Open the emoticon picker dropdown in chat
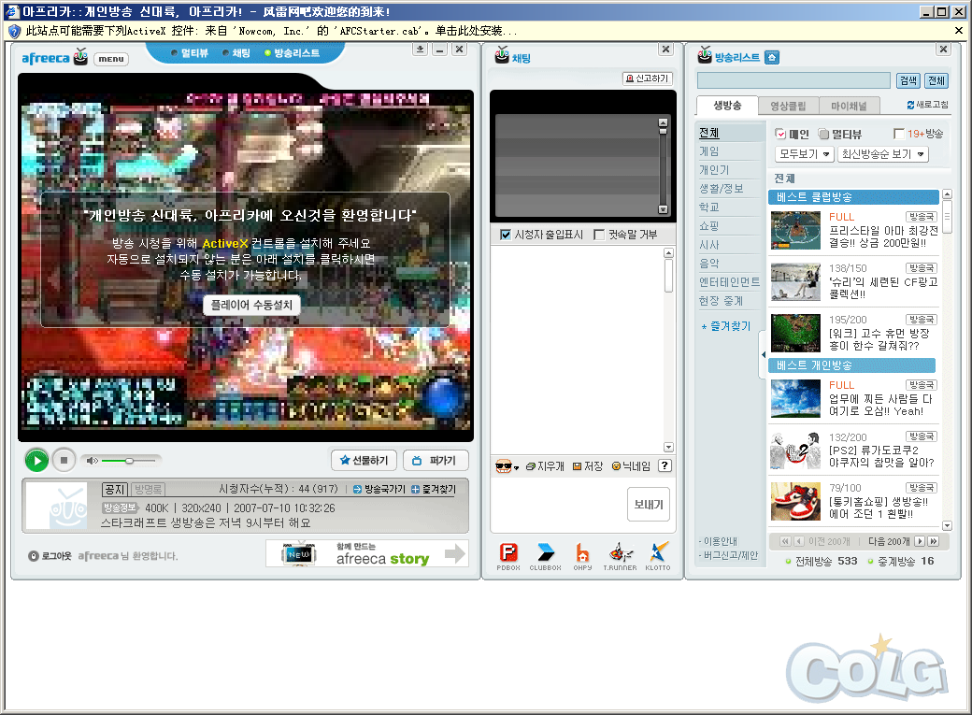The height and width of the screenshot is (715, 972). [x=507, y=466]
